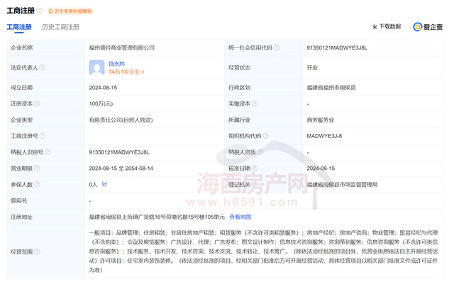Select business term 2024-08-15 至 2054-08-14

pyautogui.click(x=121, y=169)
